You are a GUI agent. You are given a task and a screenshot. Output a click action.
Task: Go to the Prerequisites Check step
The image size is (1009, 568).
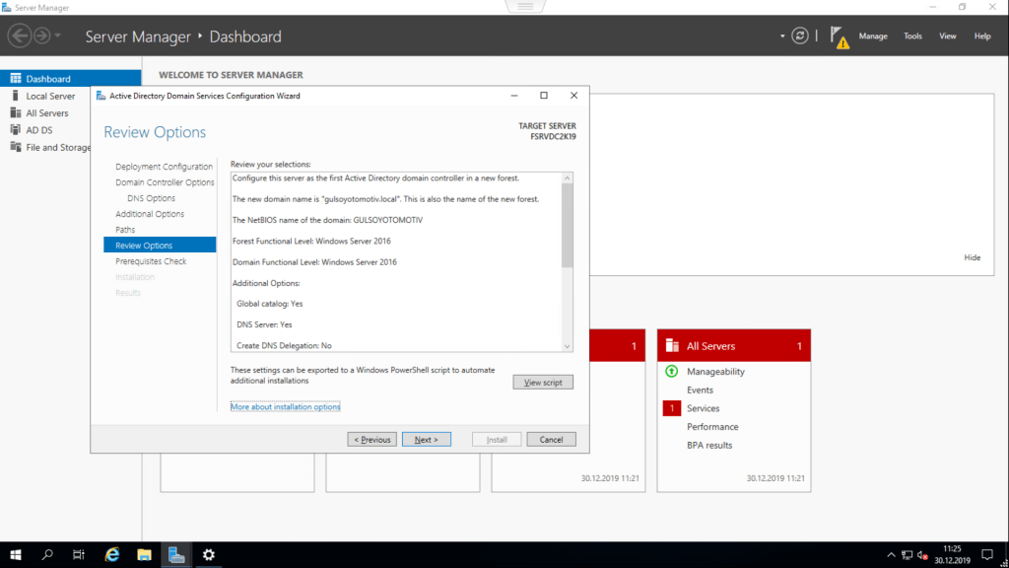point(151,261)
